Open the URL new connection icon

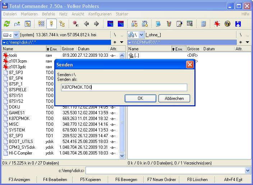(x=145, y=24)
